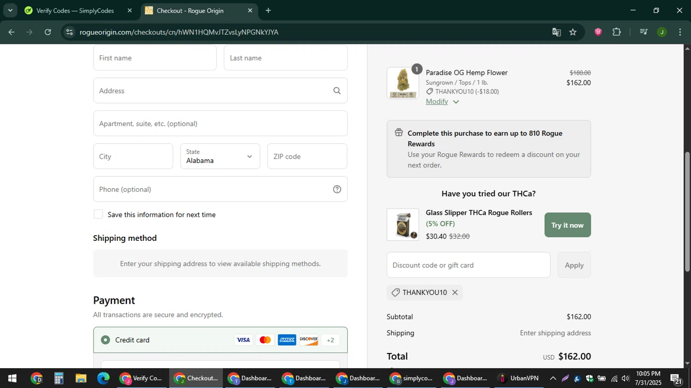Click the City field
Viewport: 691px width, 388px height.
pyautogui.click(x=133, y=156)
